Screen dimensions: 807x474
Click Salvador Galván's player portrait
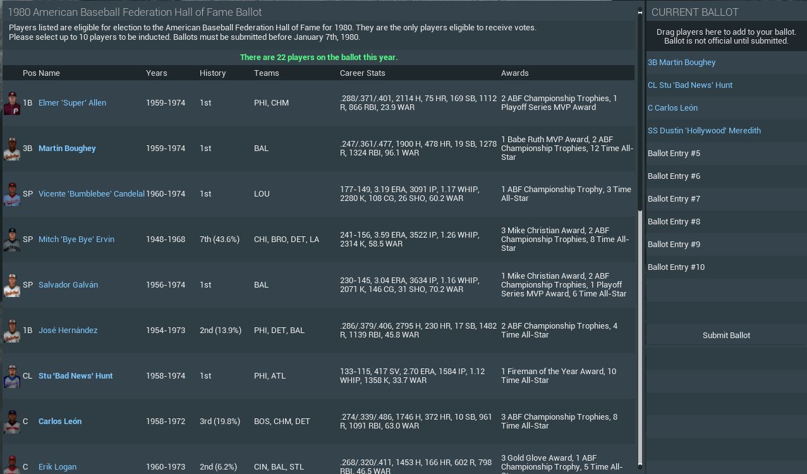[11, 285]
